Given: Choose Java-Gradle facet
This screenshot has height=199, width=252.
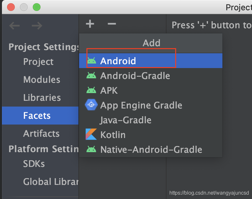Looking at the screenshot, I should 151,120.
